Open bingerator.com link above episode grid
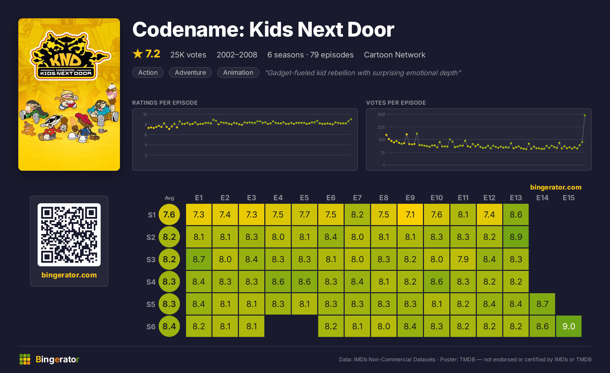The height and width of the screenshot is (373, 610). pos(556,187)
